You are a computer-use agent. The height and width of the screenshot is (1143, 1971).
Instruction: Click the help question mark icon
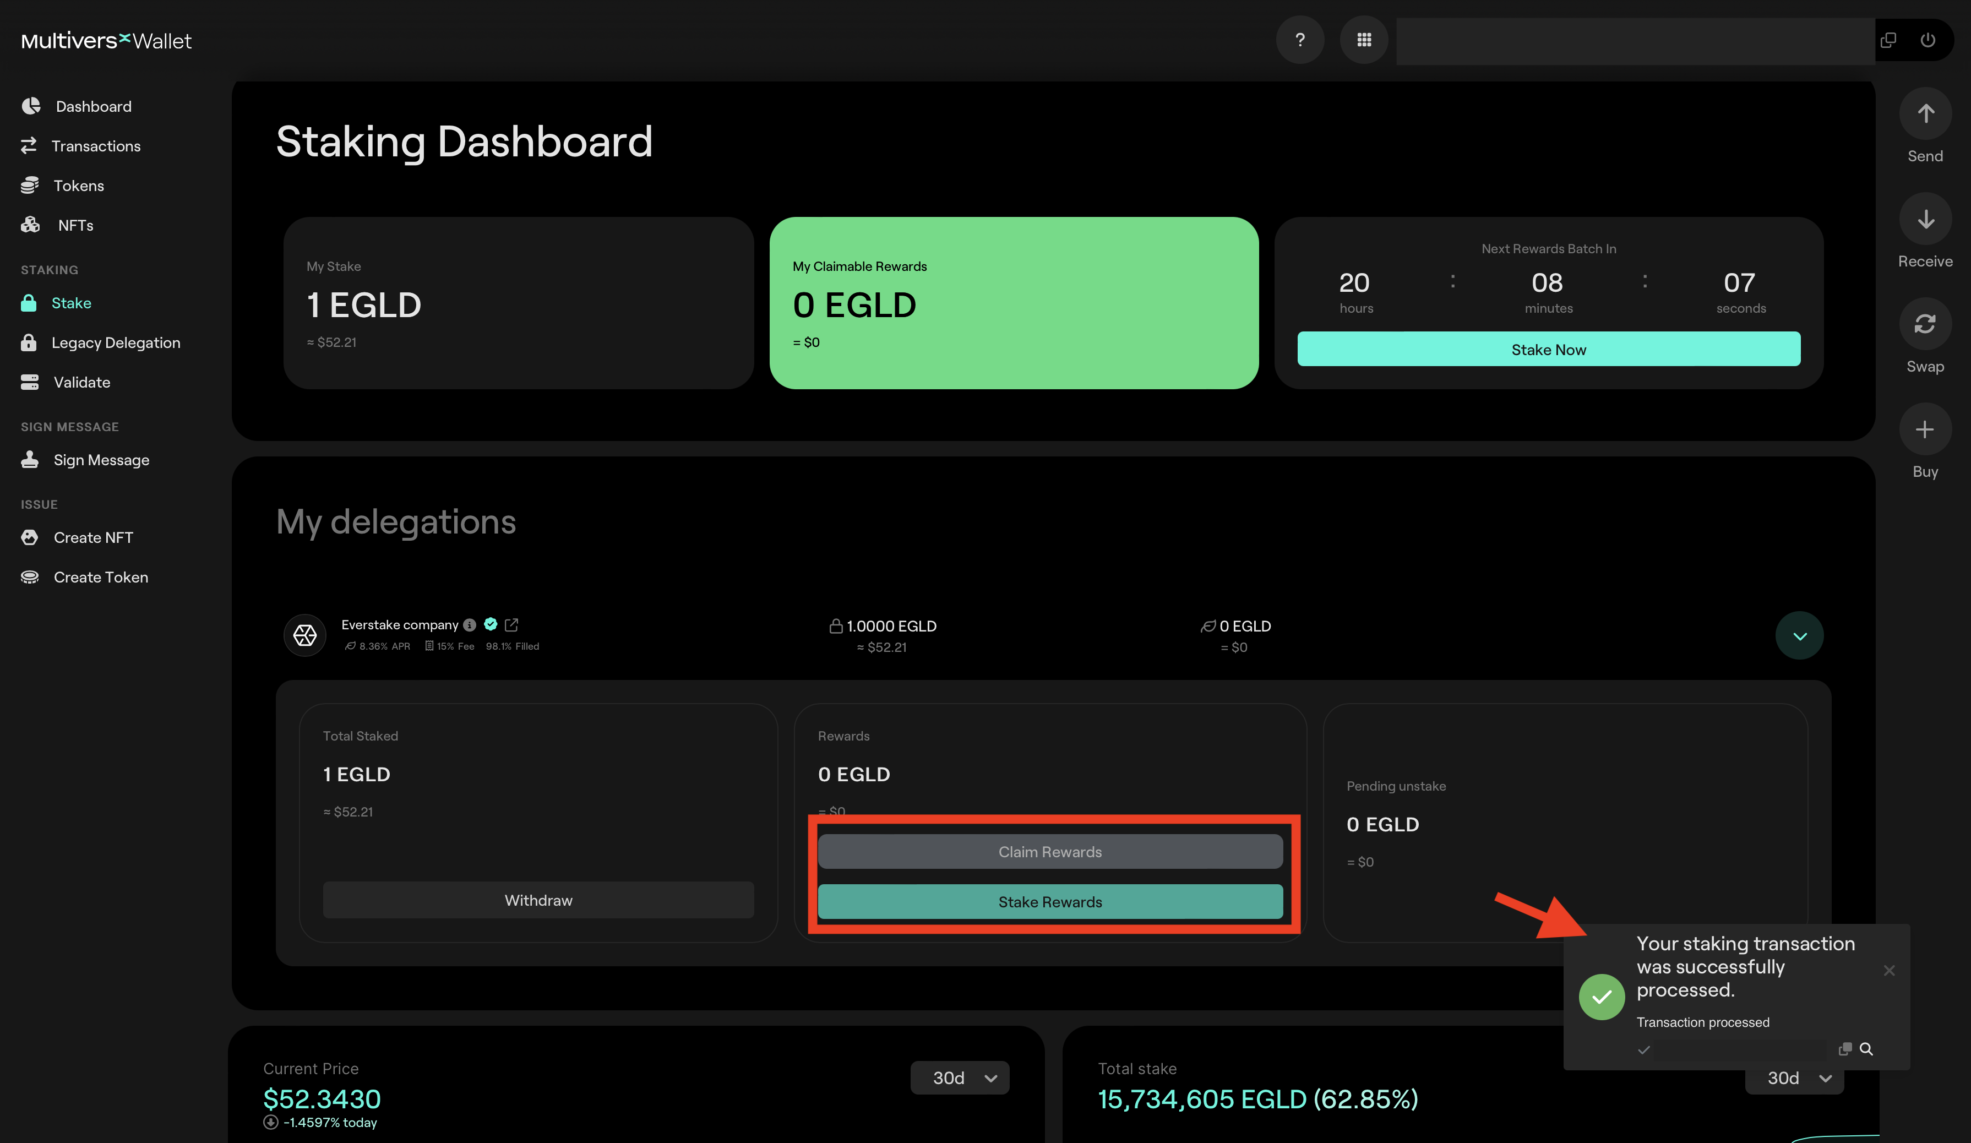pyautogui.click(x=1300, y=39)
